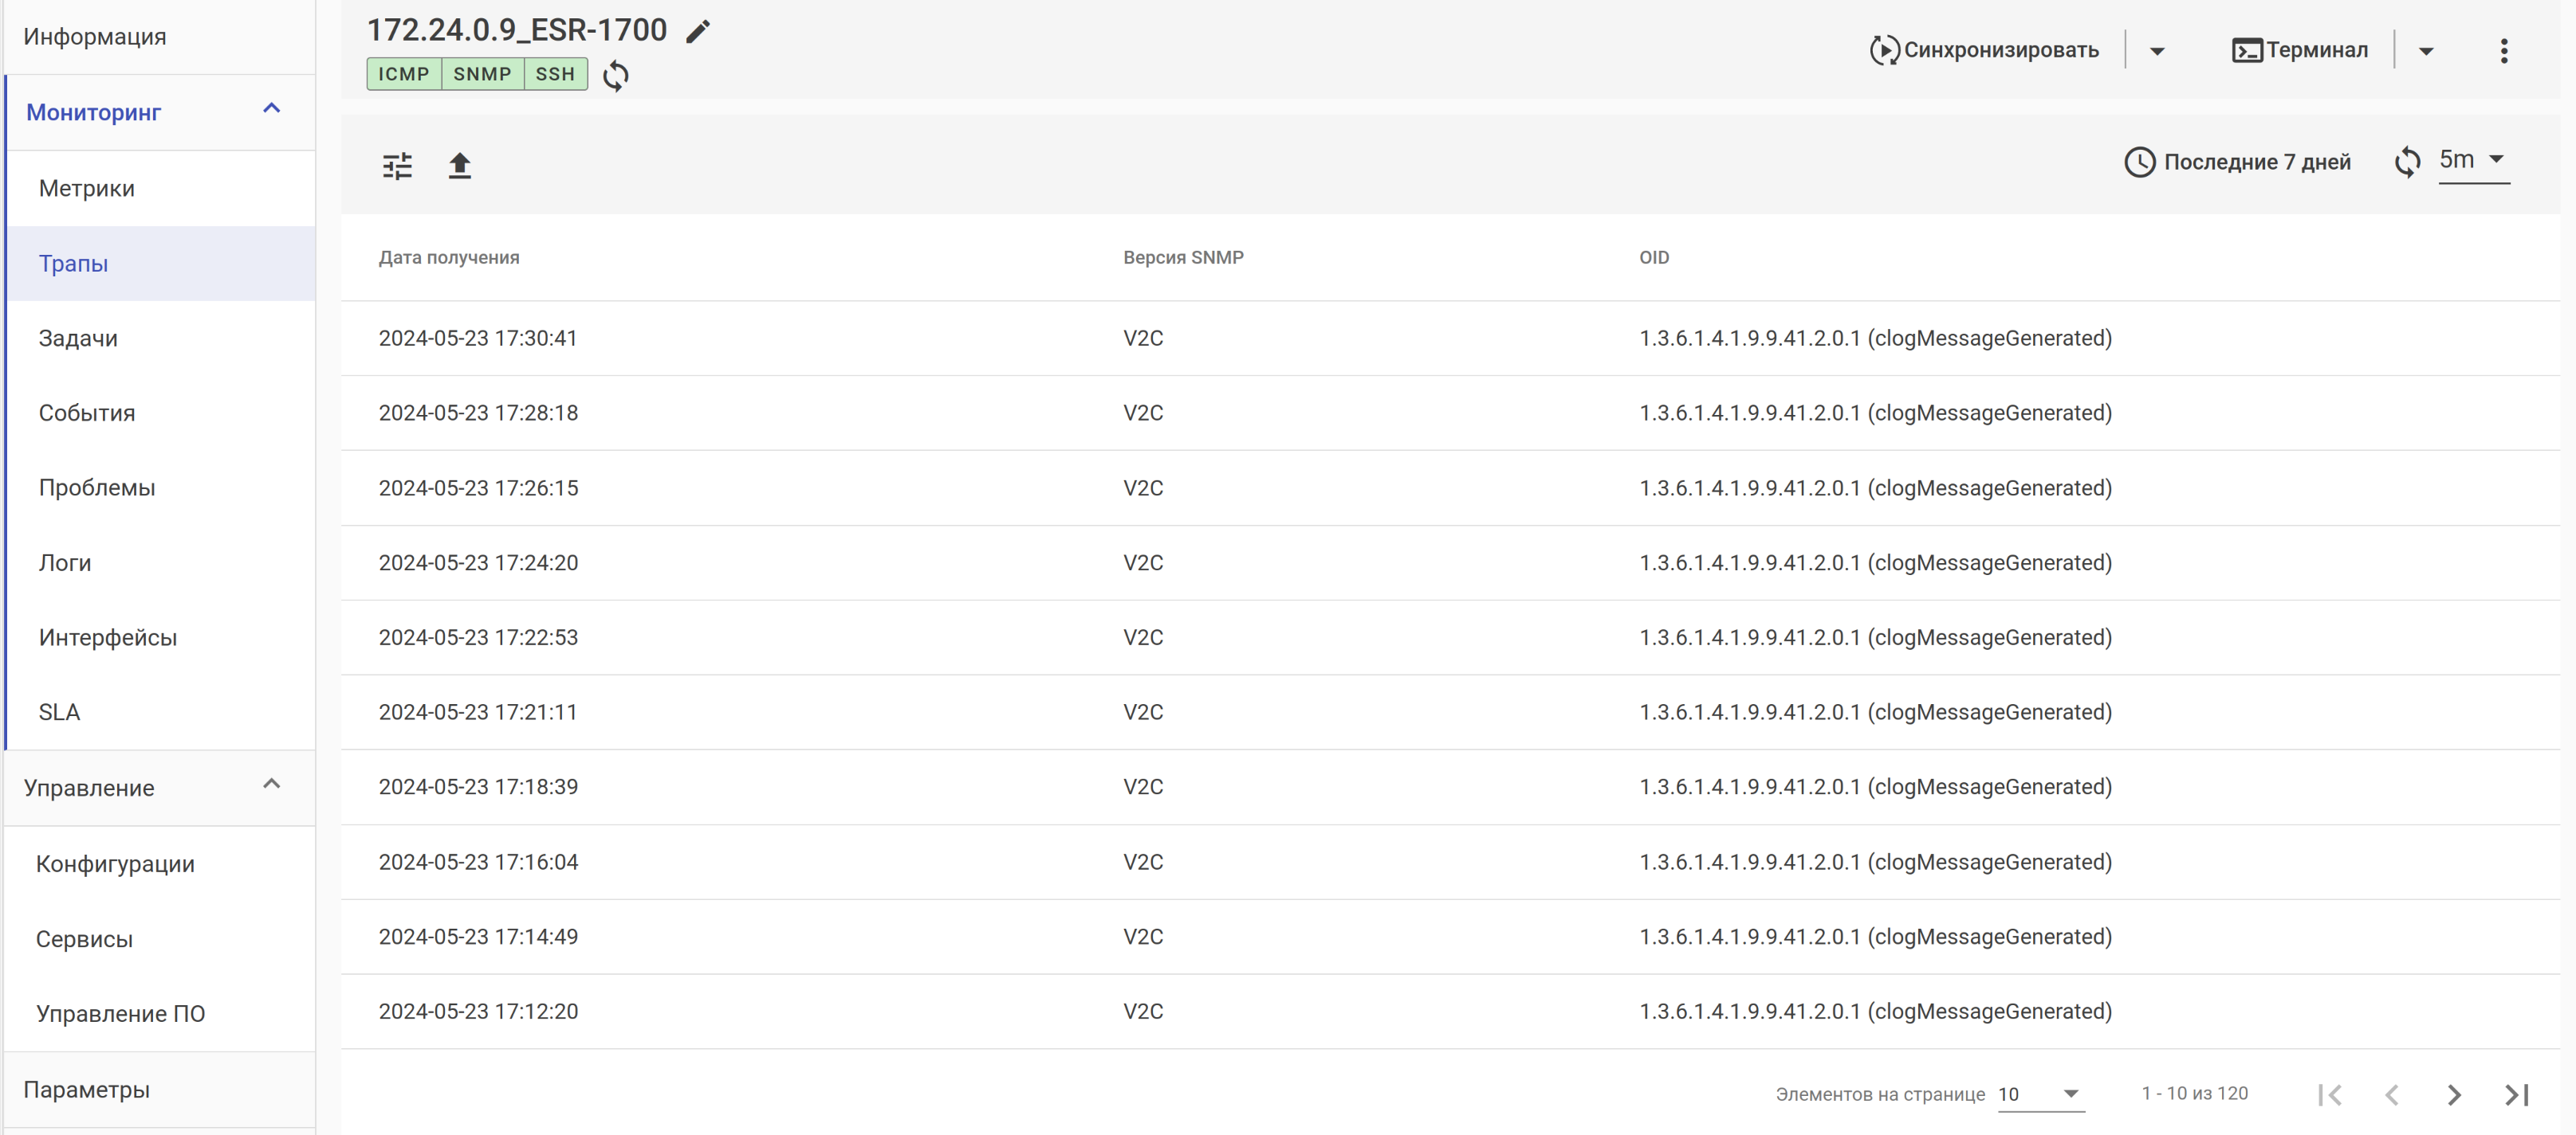Click the upload export arrow icon

pyautogui.click(x=459, y=165)
